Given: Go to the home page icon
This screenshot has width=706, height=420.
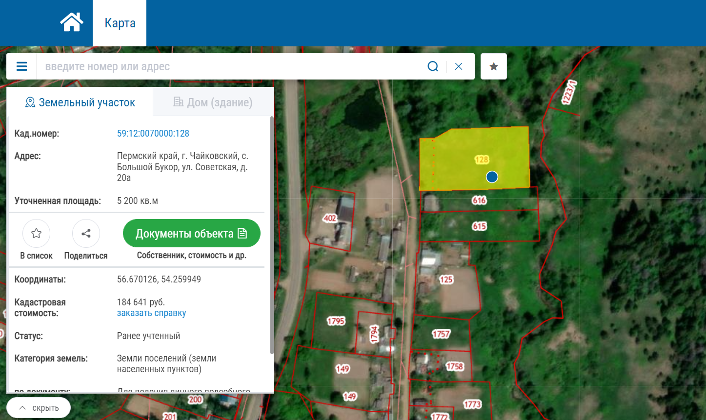Looking at the screenshot, I should pos(71,22).
